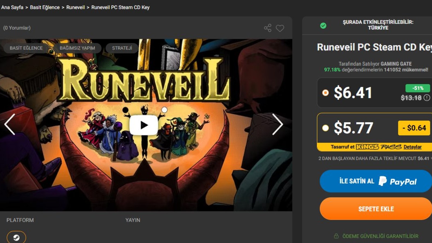
Task: Click the YAYIN label
Action: (x=133, y=220)
